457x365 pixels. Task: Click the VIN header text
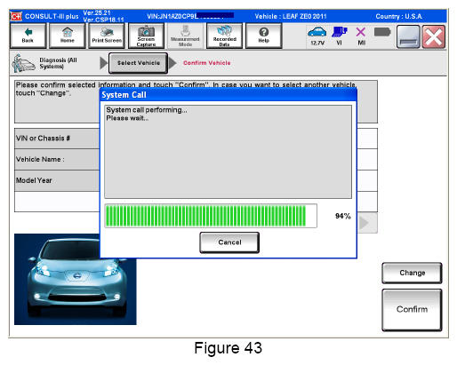(x=189, y=16)
